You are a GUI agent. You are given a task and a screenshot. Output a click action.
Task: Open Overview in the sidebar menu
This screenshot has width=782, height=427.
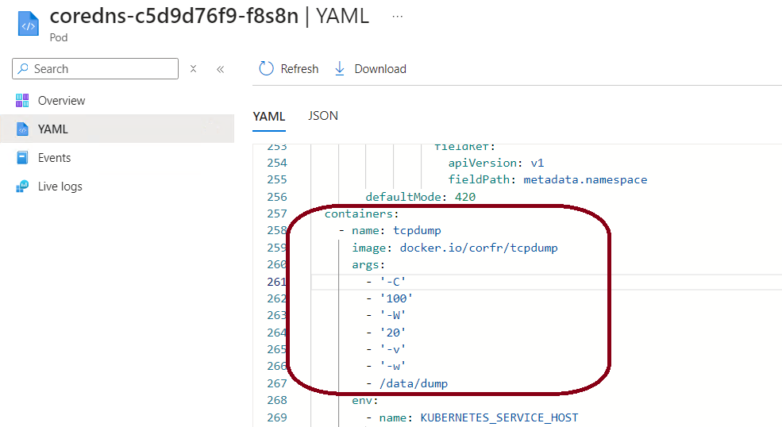coord(61,101)
